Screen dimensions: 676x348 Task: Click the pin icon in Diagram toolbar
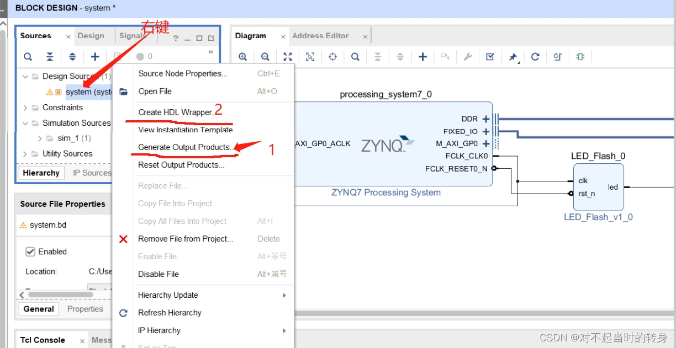click(513, 56)
